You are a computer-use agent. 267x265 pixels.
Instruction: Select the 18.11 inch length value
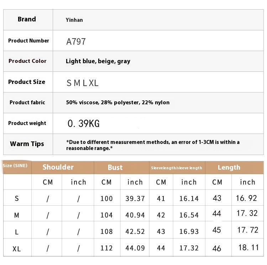point(248,248)
